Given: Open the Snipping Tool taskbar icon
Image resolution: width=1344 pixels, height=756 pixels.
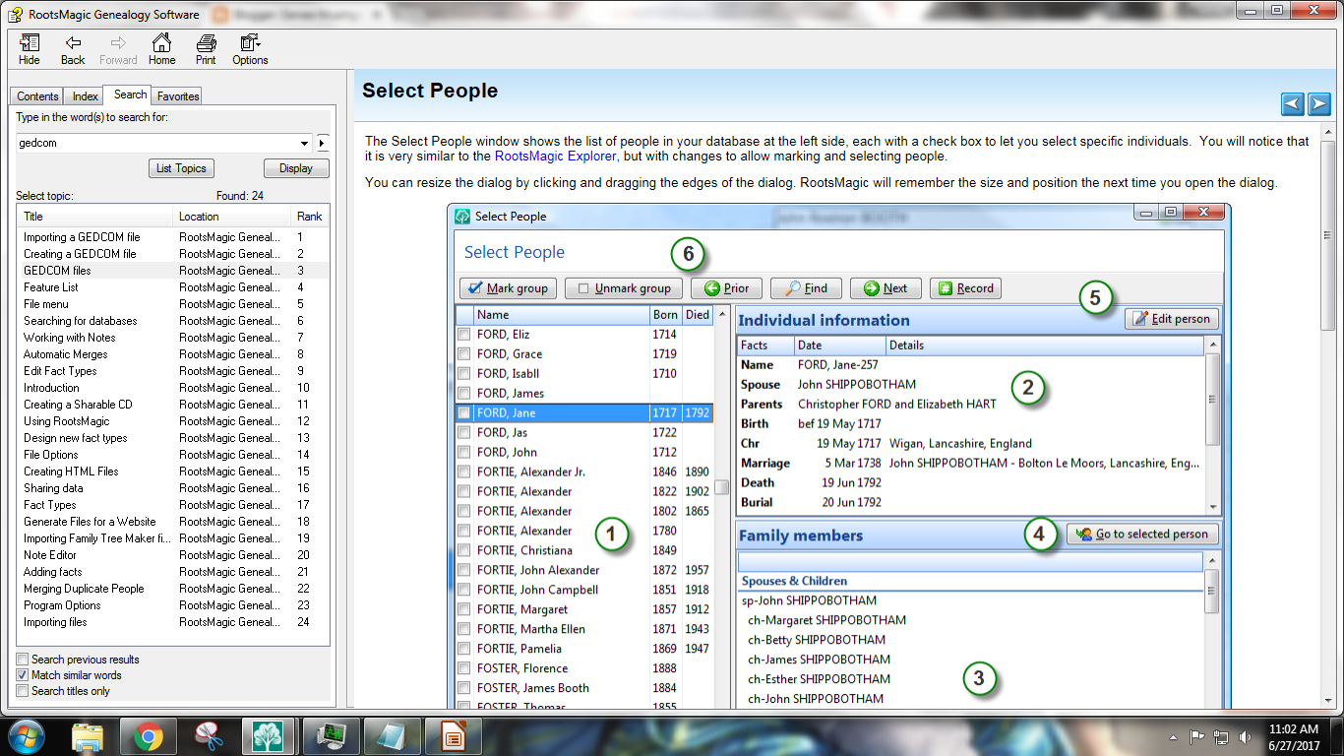Looking at the screenshot, I should click(x=209, y=736).
